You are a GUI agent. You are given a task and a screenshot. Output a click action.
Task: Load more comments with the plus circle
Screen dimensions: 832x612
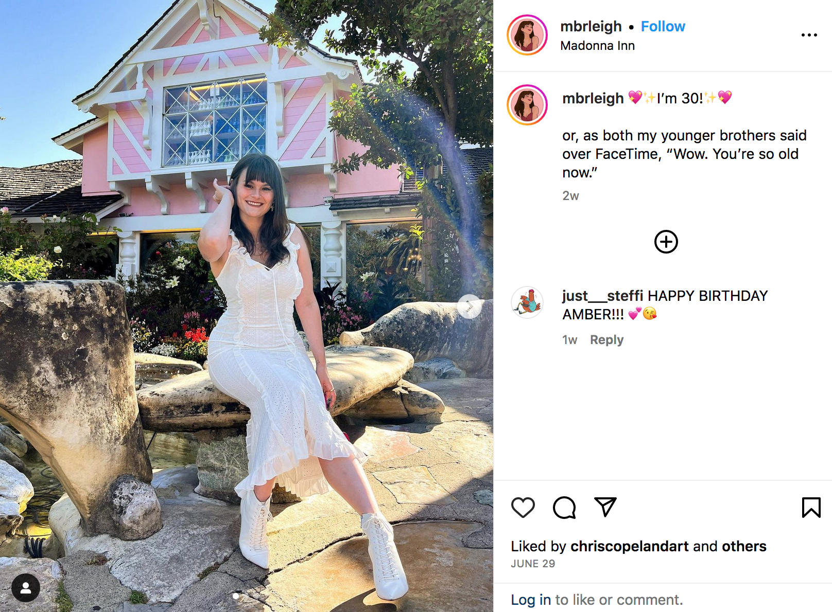pyautogui.click(x=666, y=242)
